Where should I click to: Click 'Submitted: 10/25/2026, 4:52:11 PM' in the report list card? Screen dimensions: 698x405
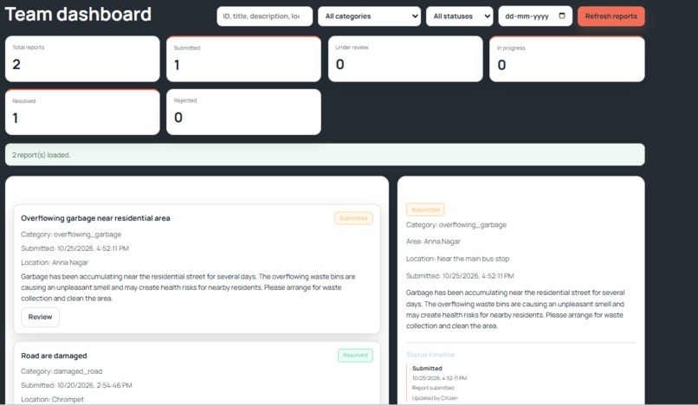pyautogui.click(x=74, y=248)
